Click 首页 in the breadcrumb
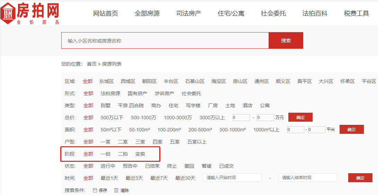 coord(92,64)
